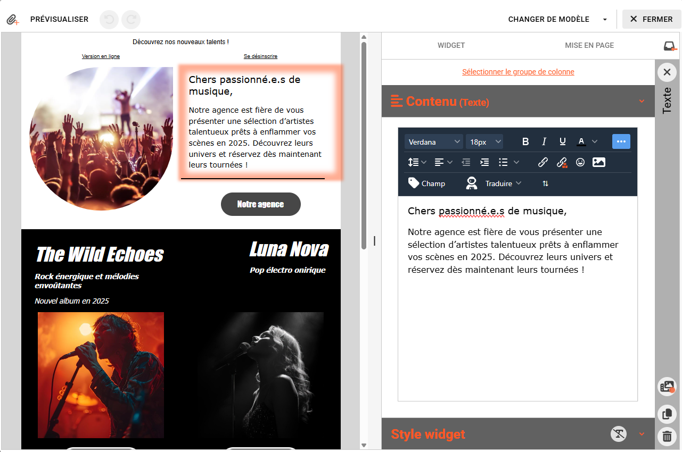The height and width of the screenshot is (452, 682).
Task: Insert an emoji using the smiley icon
Action: (x=580, y=163)
